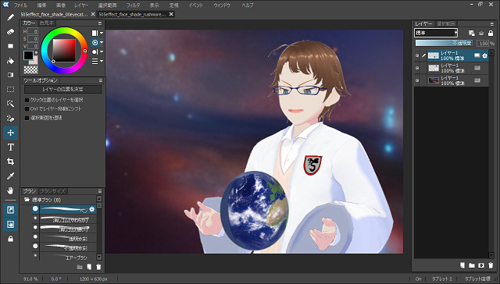
Task: Open the Brush panel hamburger menu
Action: click(x=100, y=191)
